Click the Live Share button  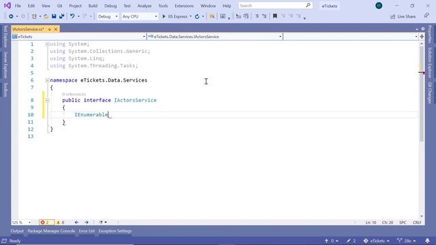403,16
